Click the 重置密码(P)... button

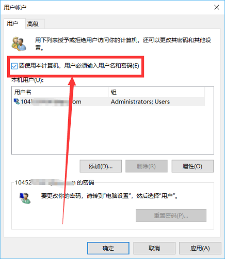pyautogui.click(x=171, y=215)
